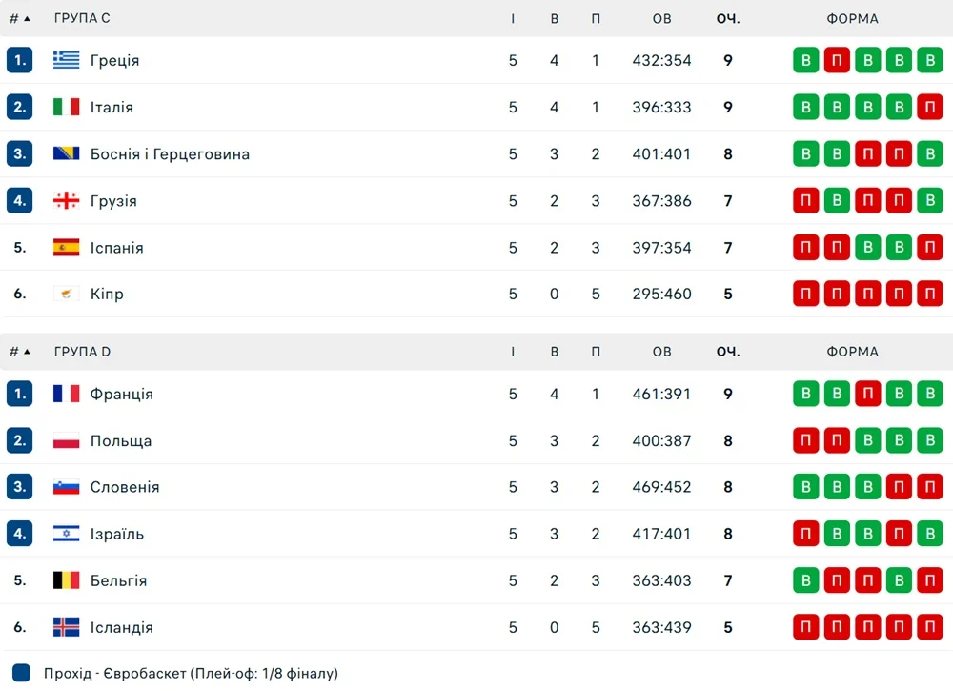The width and height of the screenshot is (953, 691).
Task: Click the blue Прохід legend square
Action: (x=23, y=673)
